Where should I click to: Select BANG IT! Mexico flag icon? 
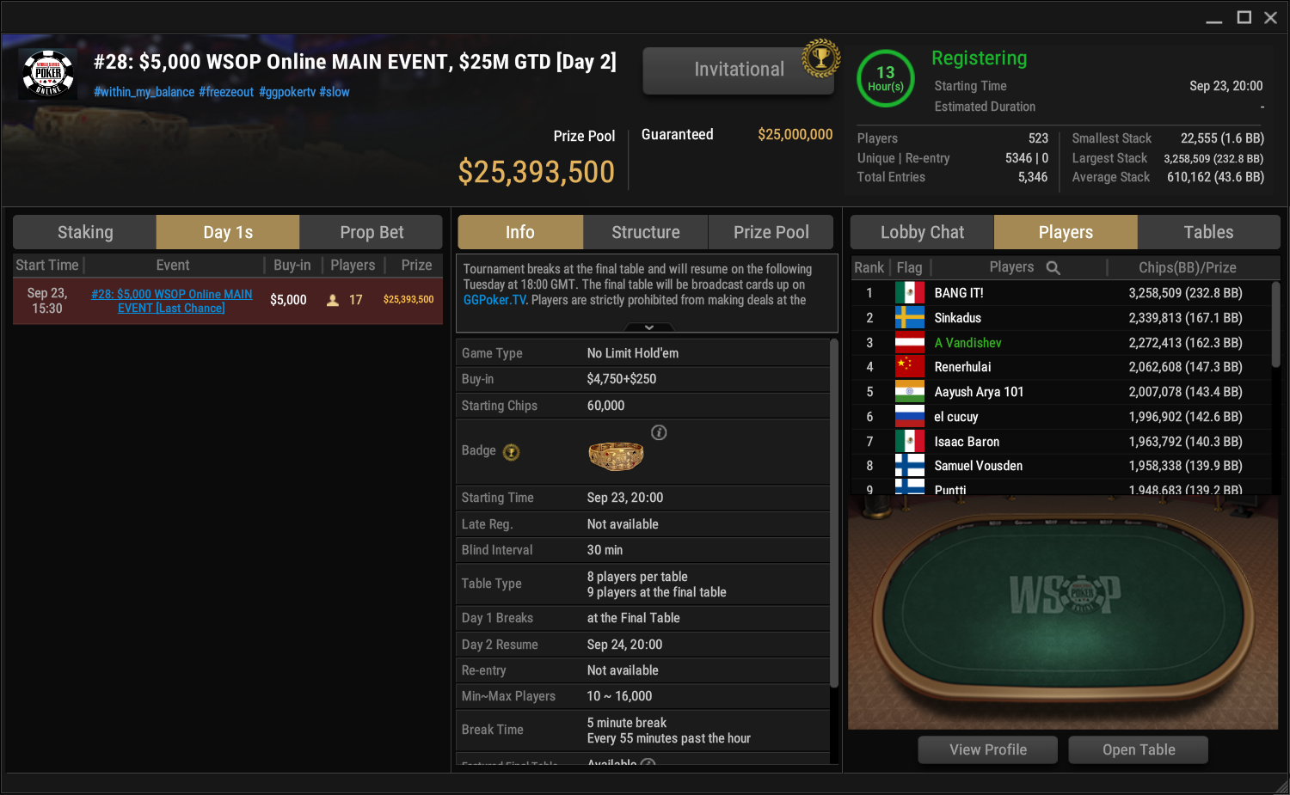pyautogui.click(x=909, y=293)
